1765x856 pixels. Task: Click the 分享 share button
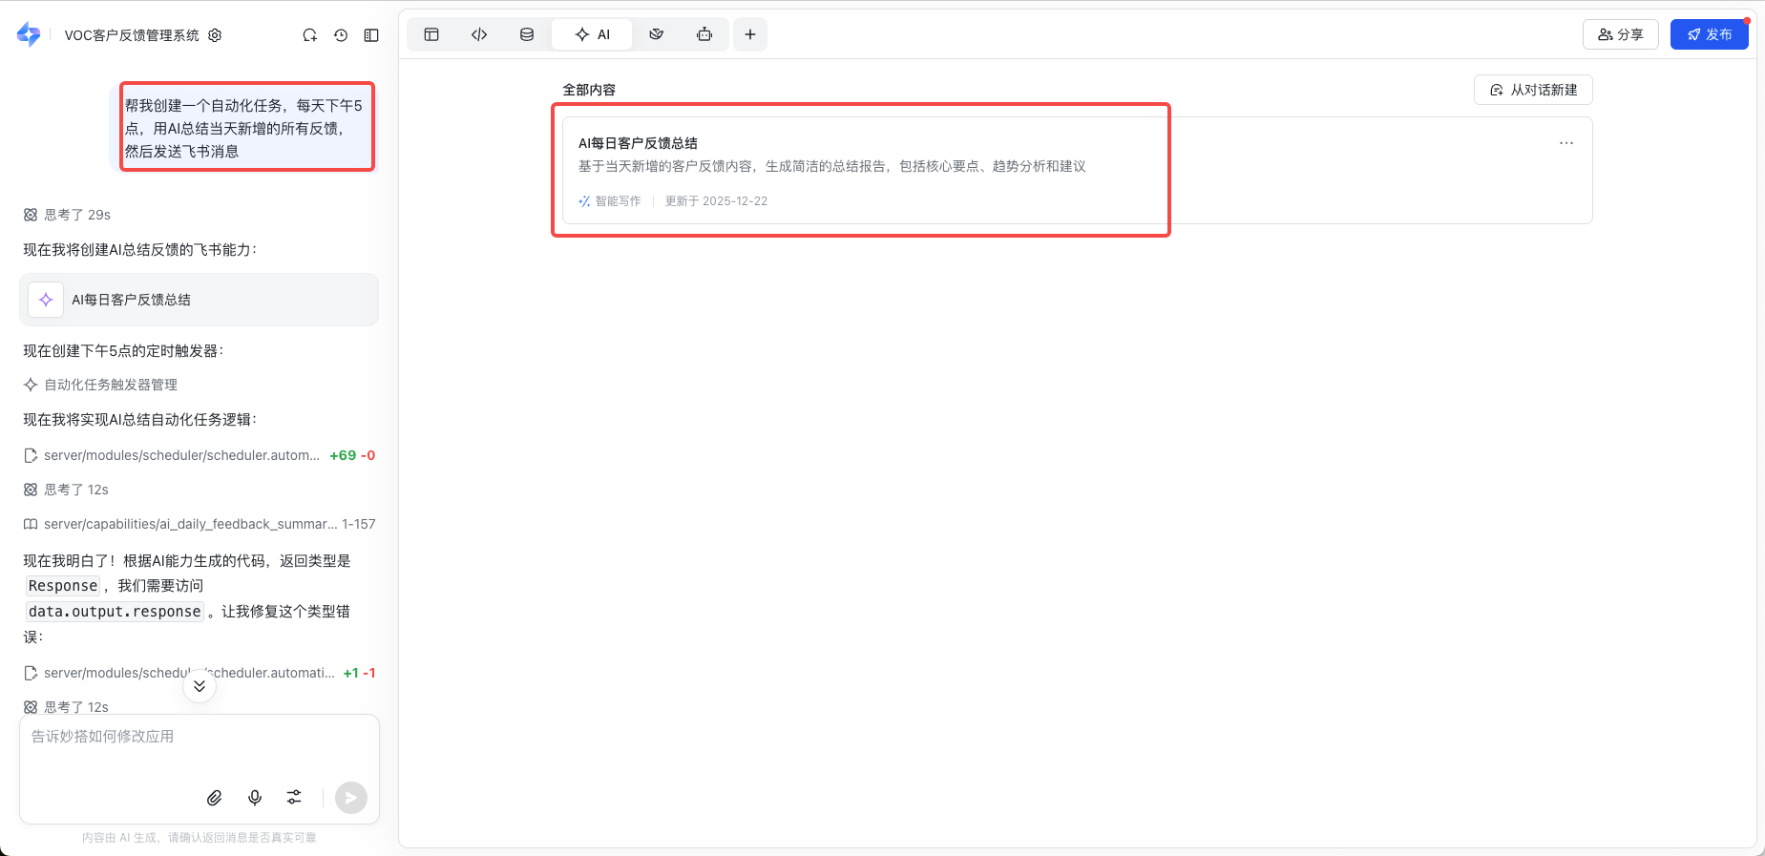pyautogui.click(x=1620, y=34)
